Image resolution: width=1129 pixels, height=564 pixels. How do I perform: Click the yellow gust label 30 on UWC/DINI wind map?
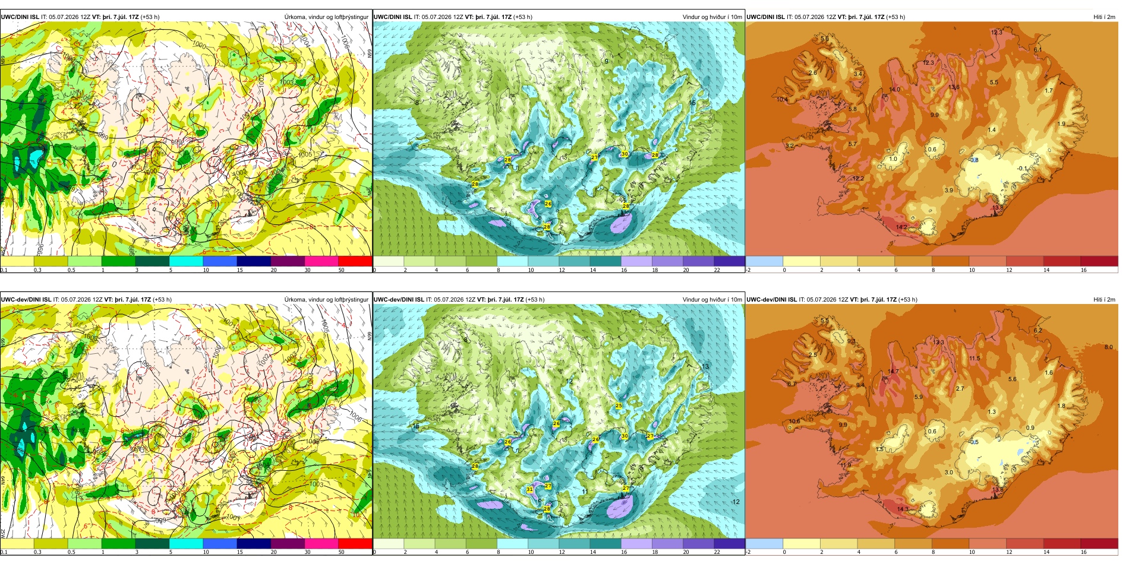[625, 154]
